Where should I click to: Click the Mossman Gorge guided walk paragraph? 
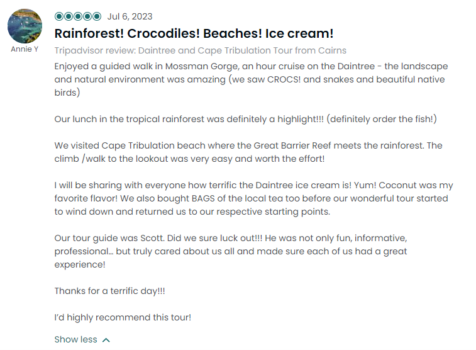(251, 79)
